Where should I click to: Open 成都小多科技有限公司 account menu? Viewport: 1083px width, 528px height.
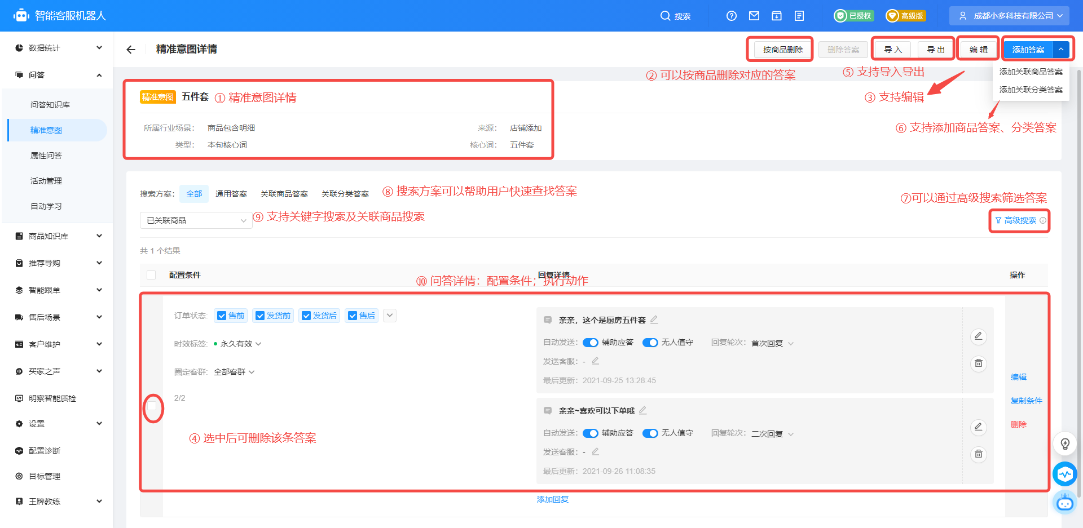[x=1010, y=16]
